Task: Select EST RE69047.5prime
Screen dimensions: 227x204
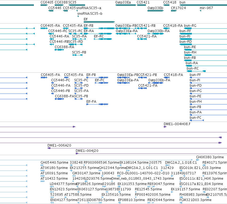Action: click(x=151, y=187)
